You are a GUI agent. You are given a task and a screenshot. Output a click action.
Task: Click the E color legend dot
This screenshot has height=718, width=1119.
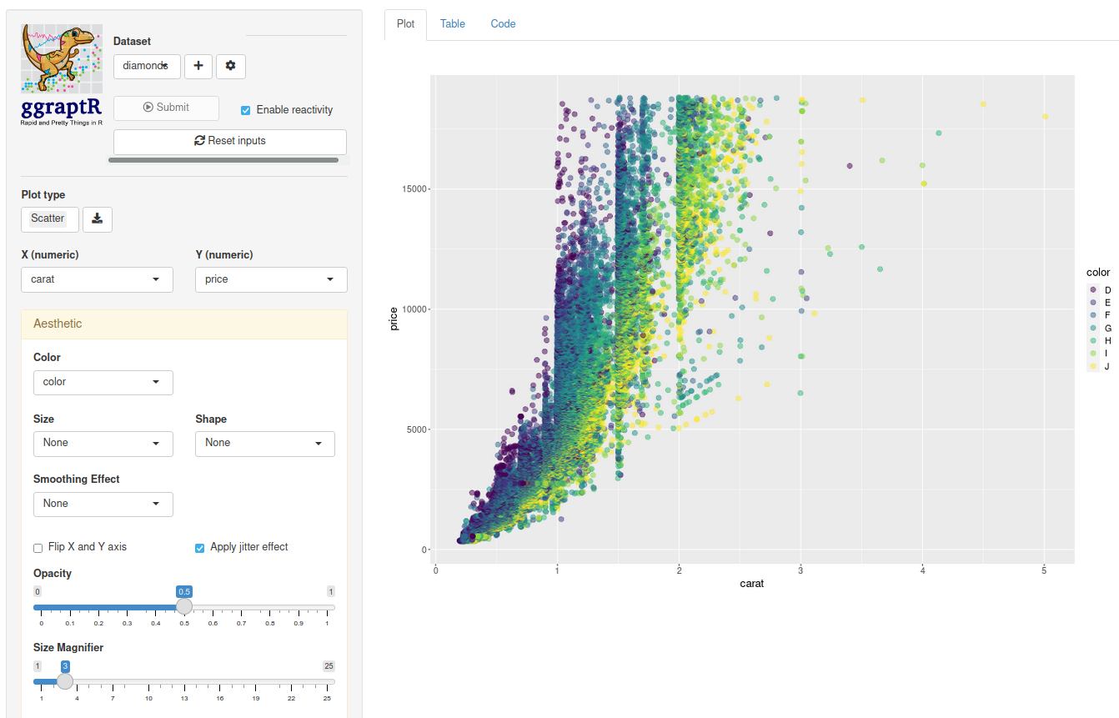[x=1093, y=303]
